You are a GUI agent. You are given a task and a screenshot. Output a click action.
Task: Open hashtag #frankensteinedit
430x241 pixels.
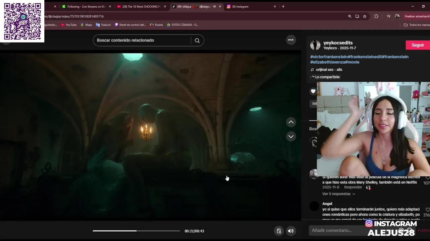click(x=365, y=57)
